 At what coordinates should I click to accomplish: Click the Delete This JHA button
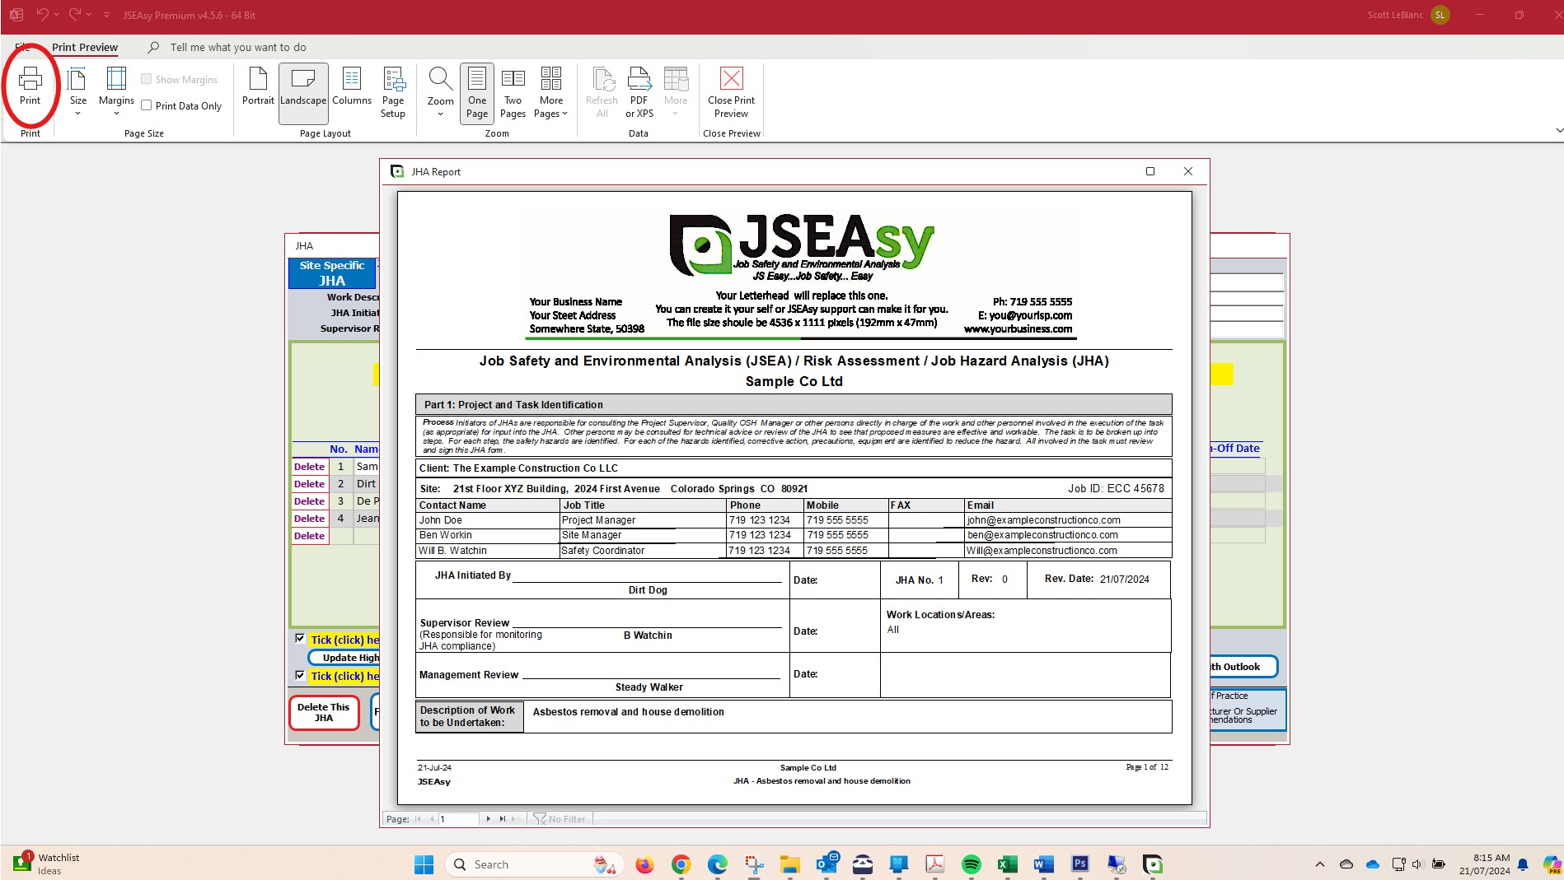click(x=323, y=712)
